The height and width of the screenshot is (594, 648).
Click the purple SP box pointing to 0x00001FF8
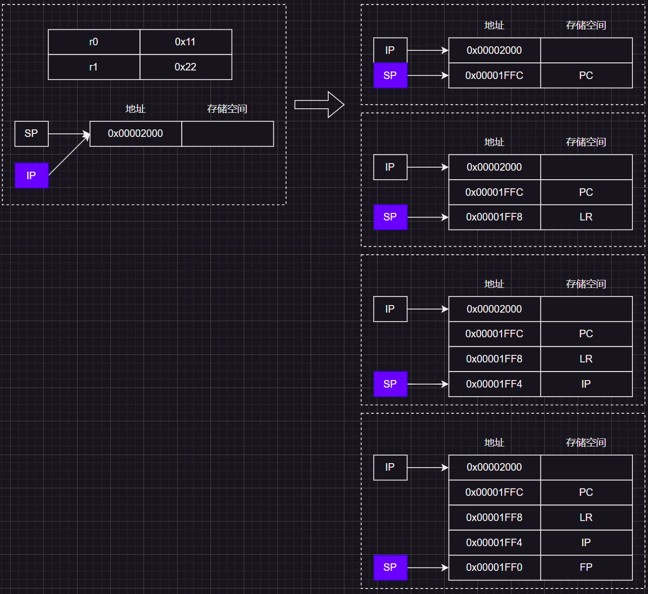(390, 217)
